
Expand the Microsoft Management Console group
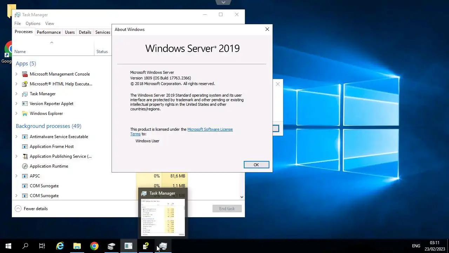(x=16, y=74)
